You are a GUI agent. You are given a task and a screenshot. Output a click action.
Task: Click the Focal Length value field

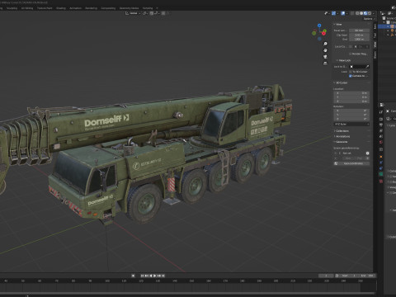[x=359, y=31]
